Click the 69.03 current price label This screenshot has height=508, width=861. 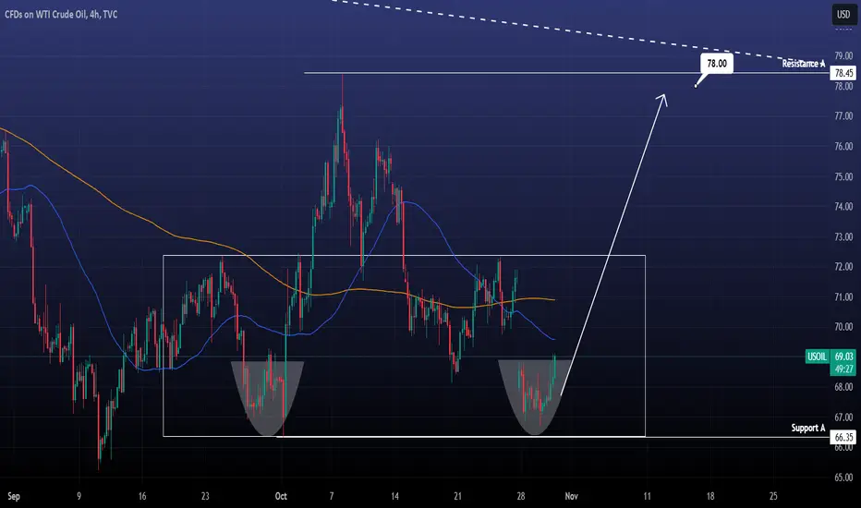tap(843, 357)
